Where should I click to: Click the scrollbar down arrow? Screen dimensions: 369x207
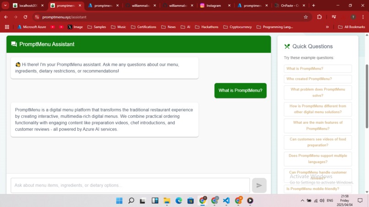point(367,192)
